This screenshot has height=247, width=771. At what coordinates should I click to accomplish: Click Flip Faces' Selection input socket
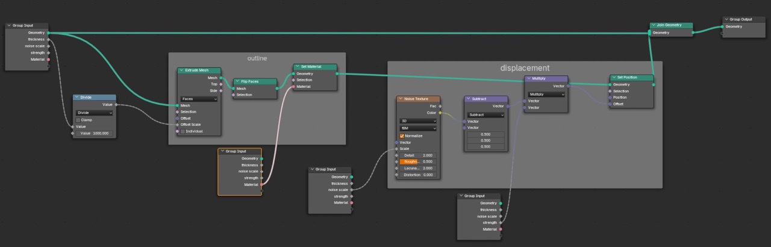233,95
